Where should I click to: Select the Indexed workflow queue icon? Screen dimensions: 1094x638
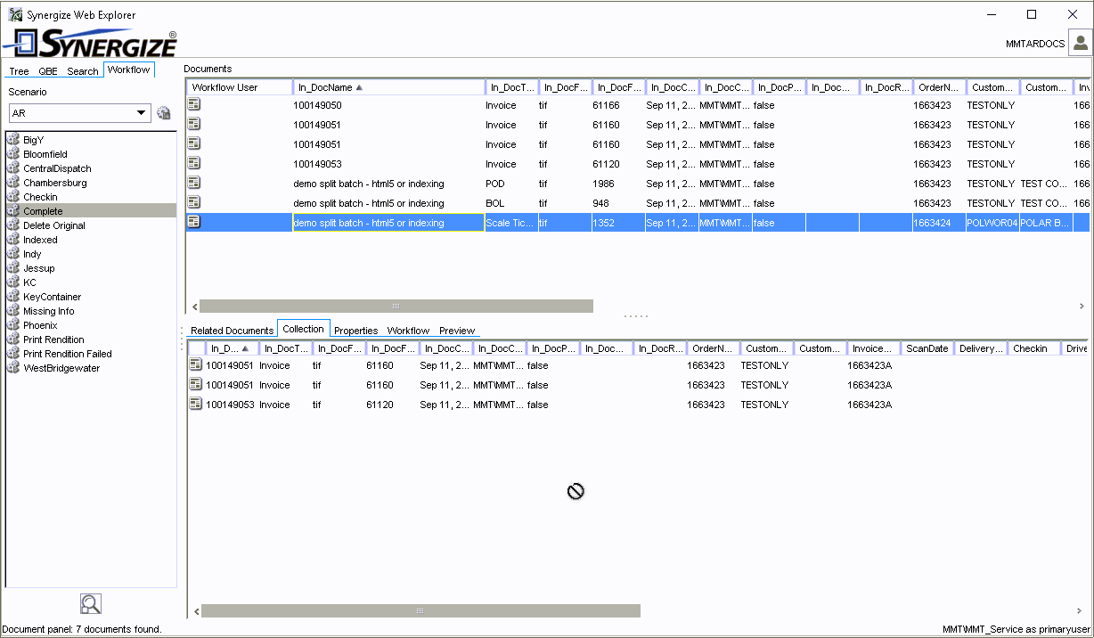tap(13, 240)
